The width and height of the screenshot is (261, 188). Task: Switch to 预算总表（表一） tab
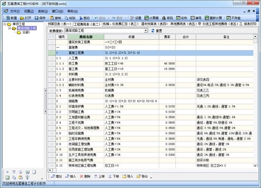(60, 24)
